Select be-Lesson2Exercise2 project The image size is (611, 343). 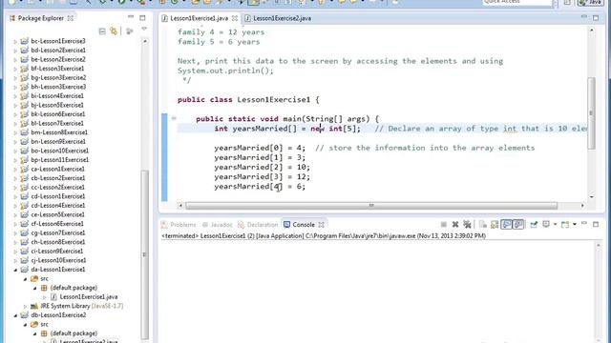click(x=58, y=59)
